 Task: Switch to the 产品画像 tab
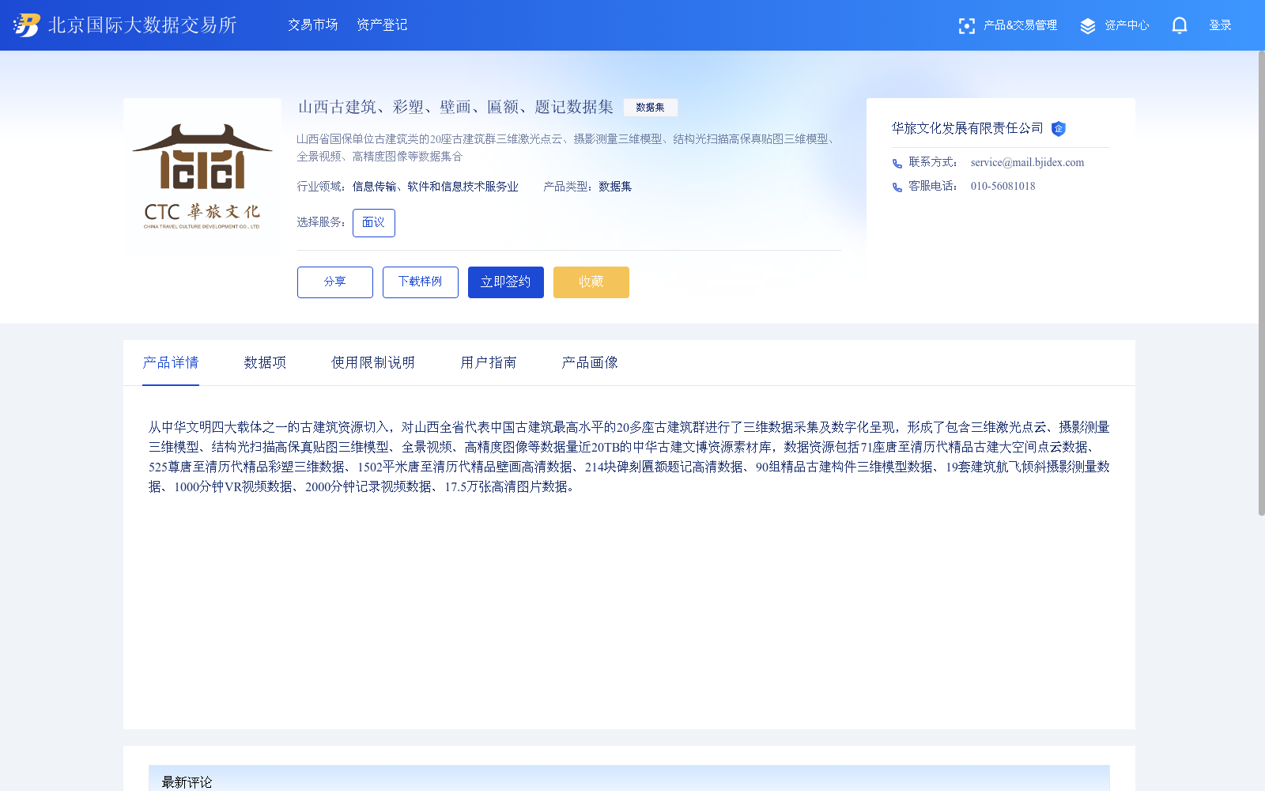[590, 362]
